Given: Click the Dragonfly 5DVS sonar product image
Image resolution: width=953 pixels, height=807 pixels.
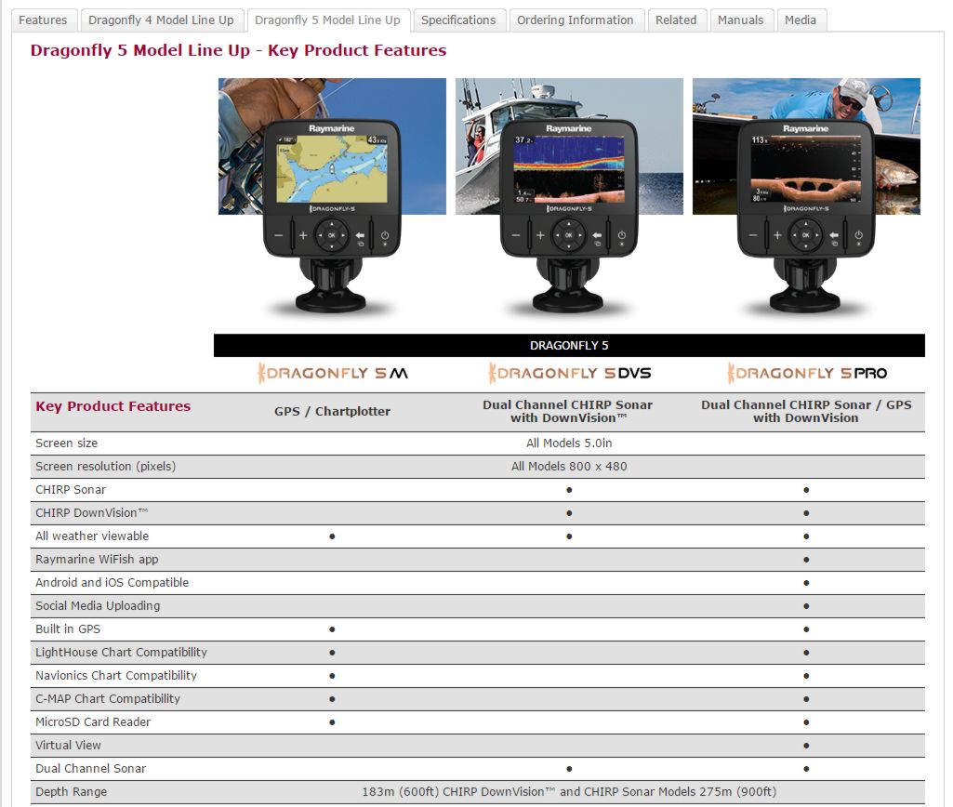Looking at the screenshot, I should (x=570, y=197).
